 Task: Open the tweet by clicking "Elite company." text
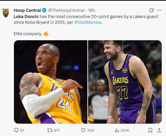28,34
